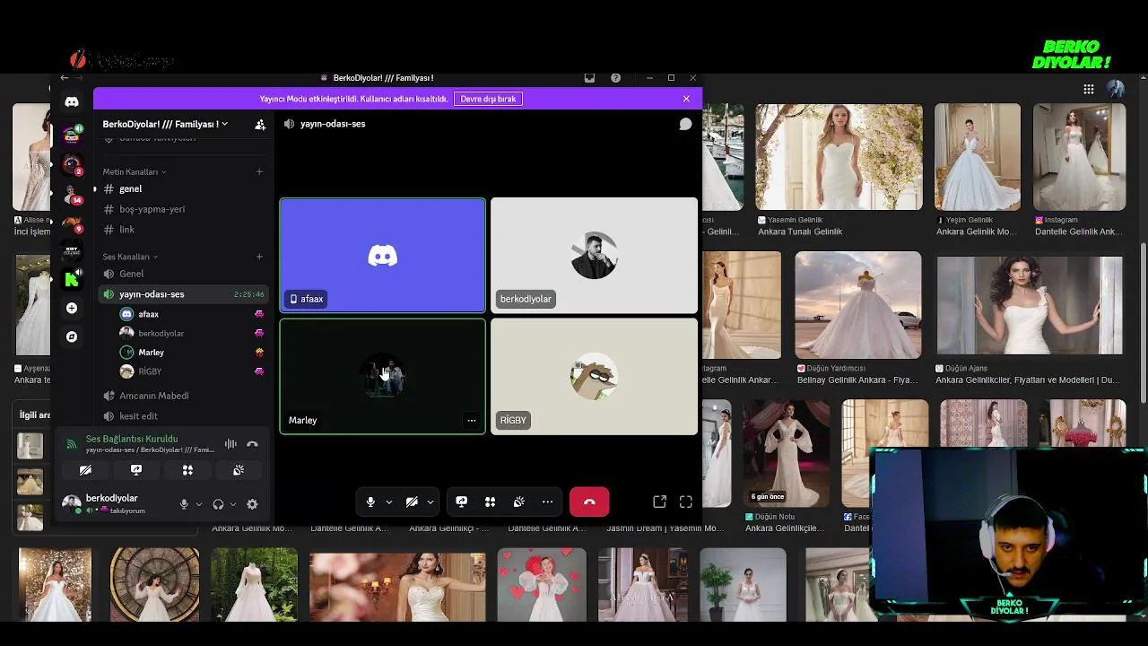Open the server dropdown BerkoDiyolar! /// Familyası !
The width and height of the screenshot is (1148, 646).
[x=165, y=124]
